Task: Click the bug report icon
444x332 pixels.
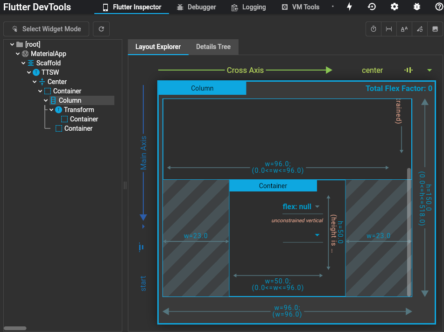Action: pos(417,7)
